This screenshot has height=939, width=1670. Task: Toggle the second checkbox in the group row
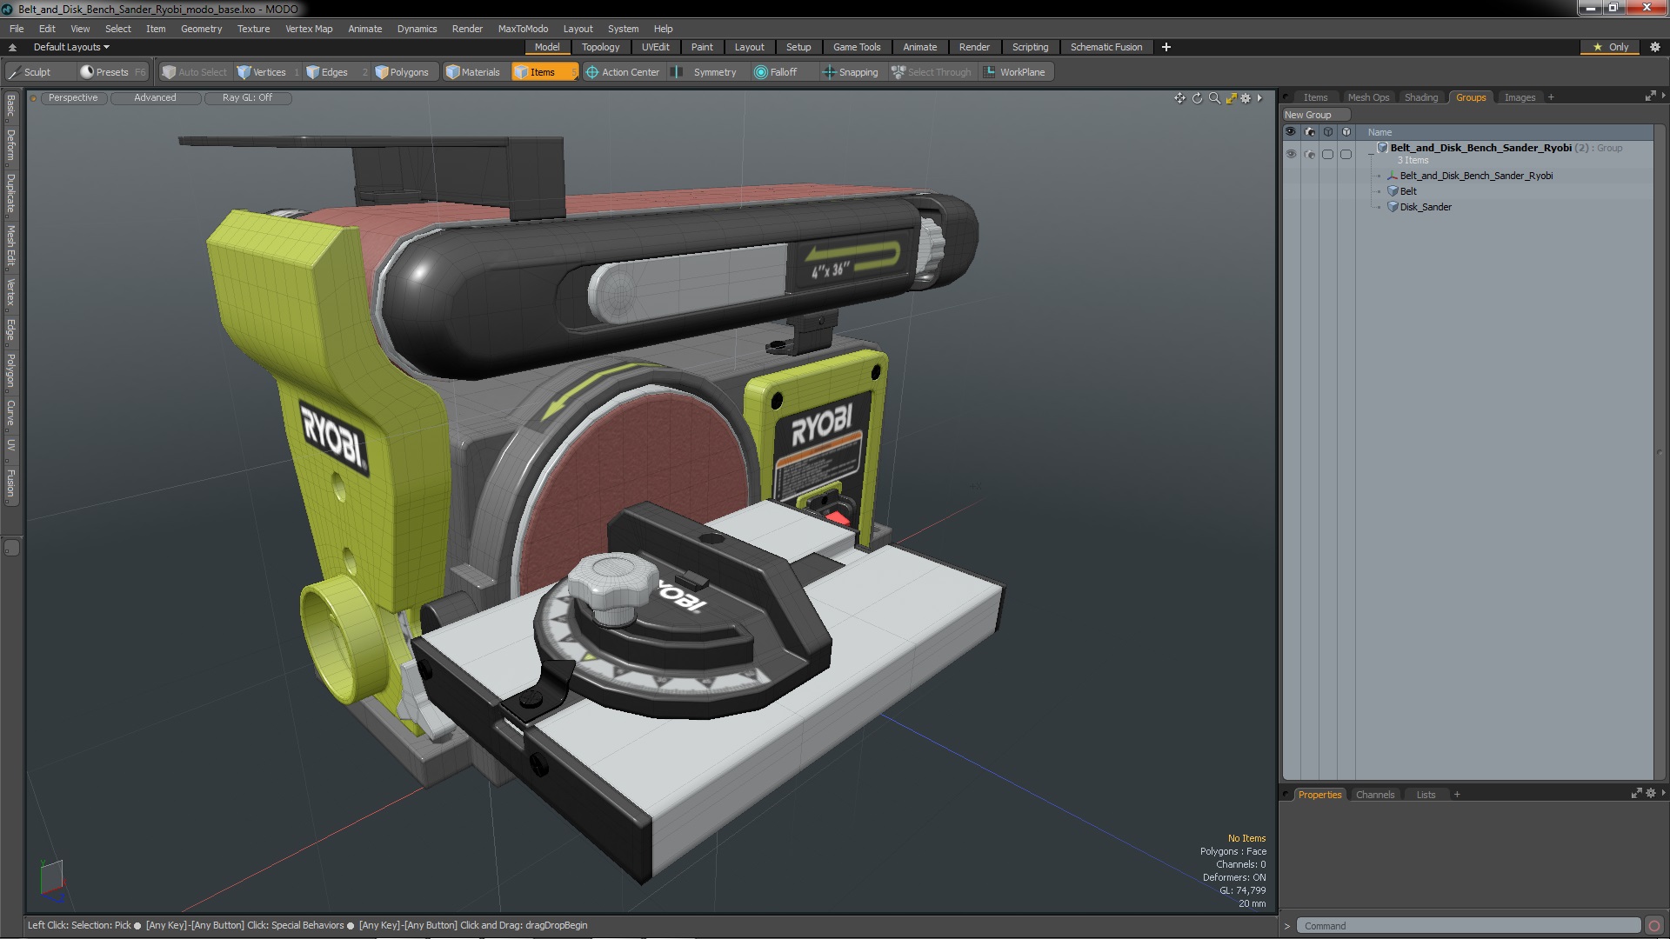1346,154
